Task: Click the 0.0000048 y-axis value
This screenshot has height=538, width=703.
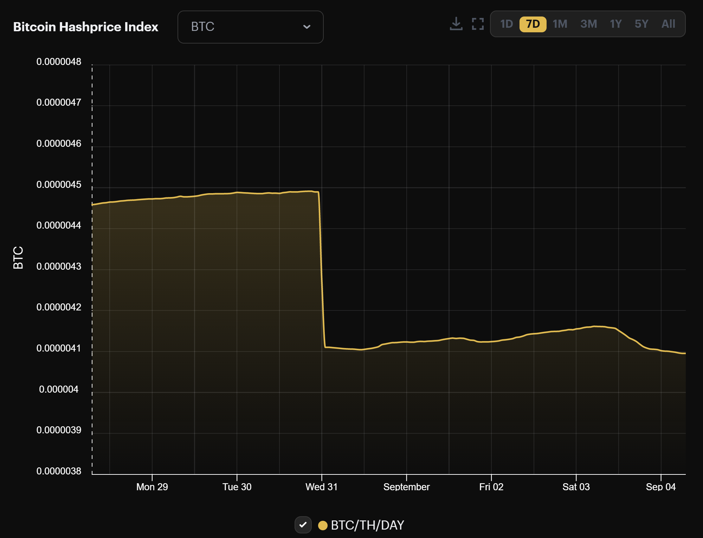Action: click(59, 61)
